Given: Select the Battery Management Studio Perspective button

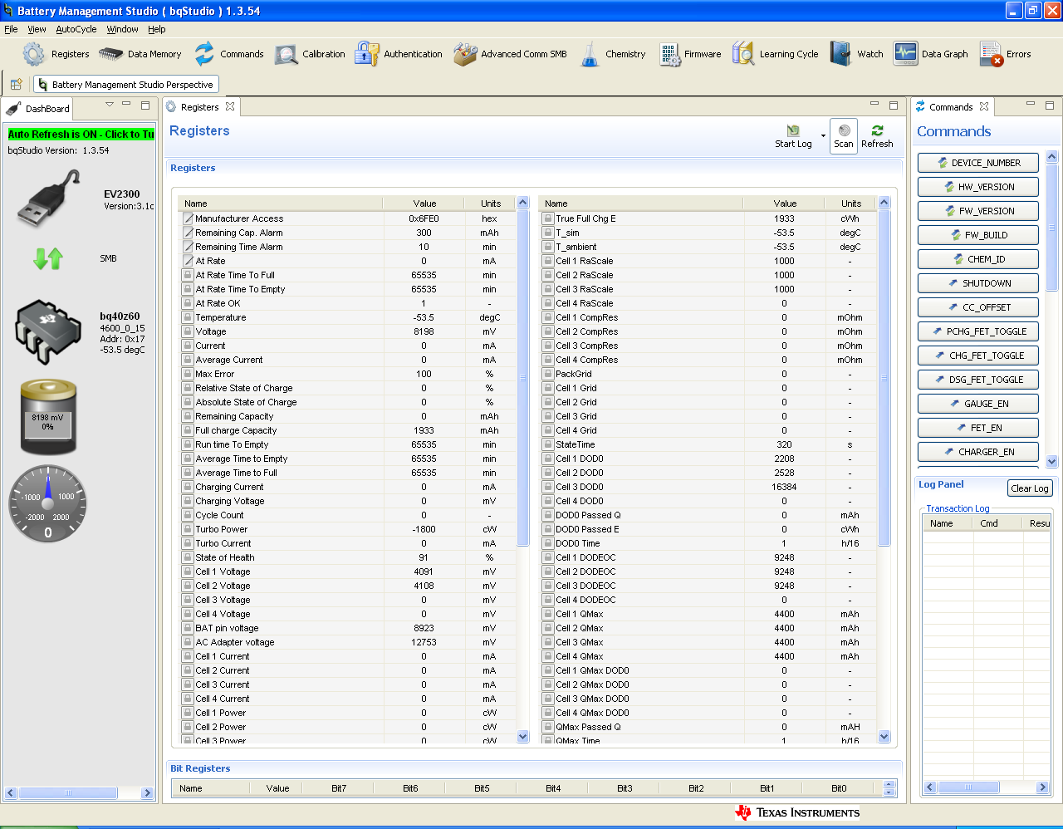Looking at the screenshot, I should (x=126, y=85).
